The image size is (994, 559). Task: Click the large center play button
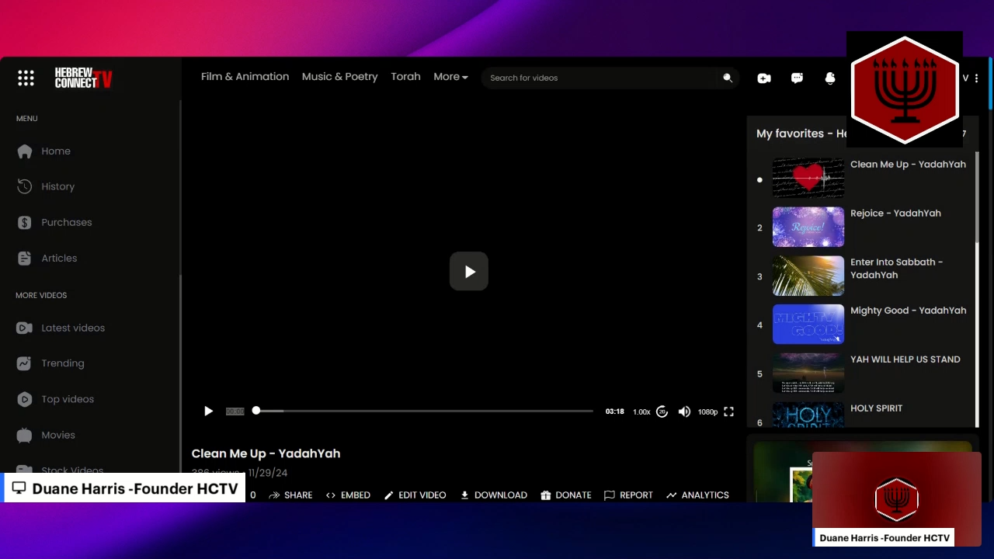tap(469, 271)
